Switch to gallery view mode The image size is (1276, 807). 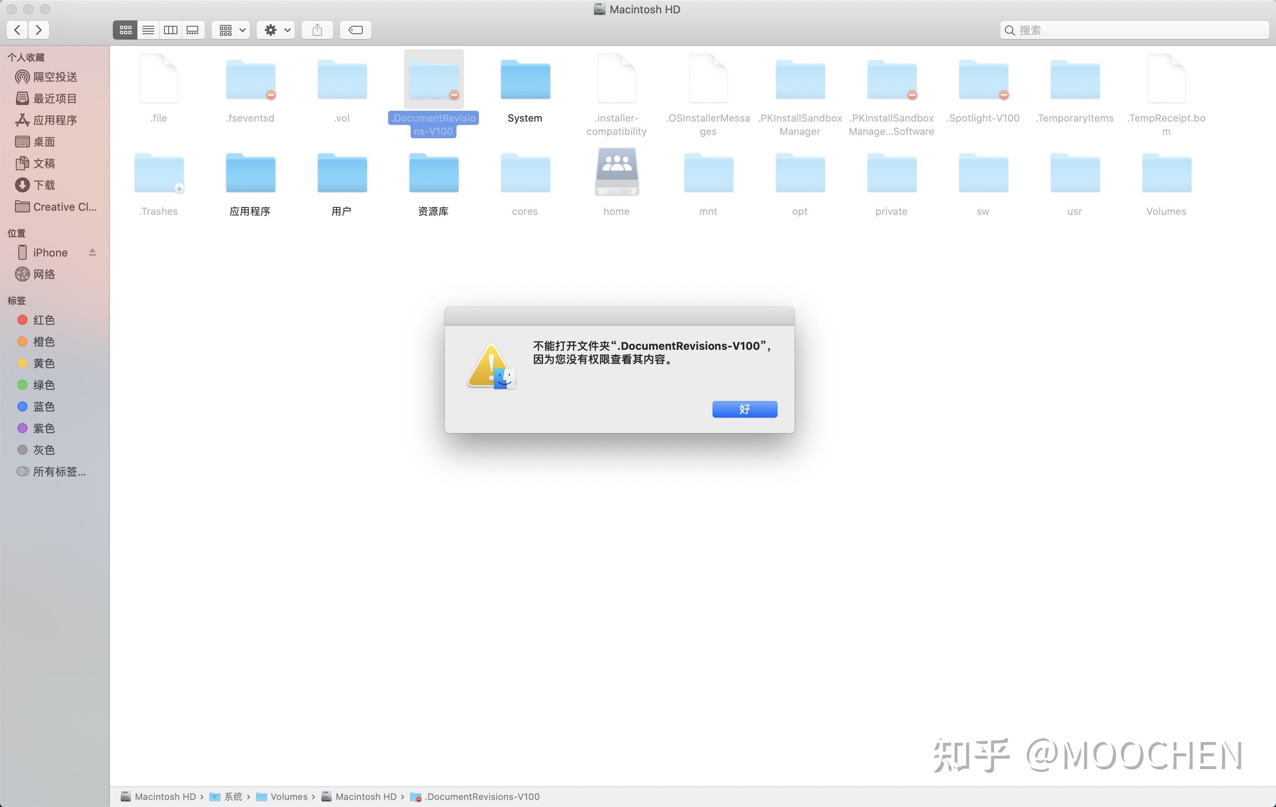(193, 30)
